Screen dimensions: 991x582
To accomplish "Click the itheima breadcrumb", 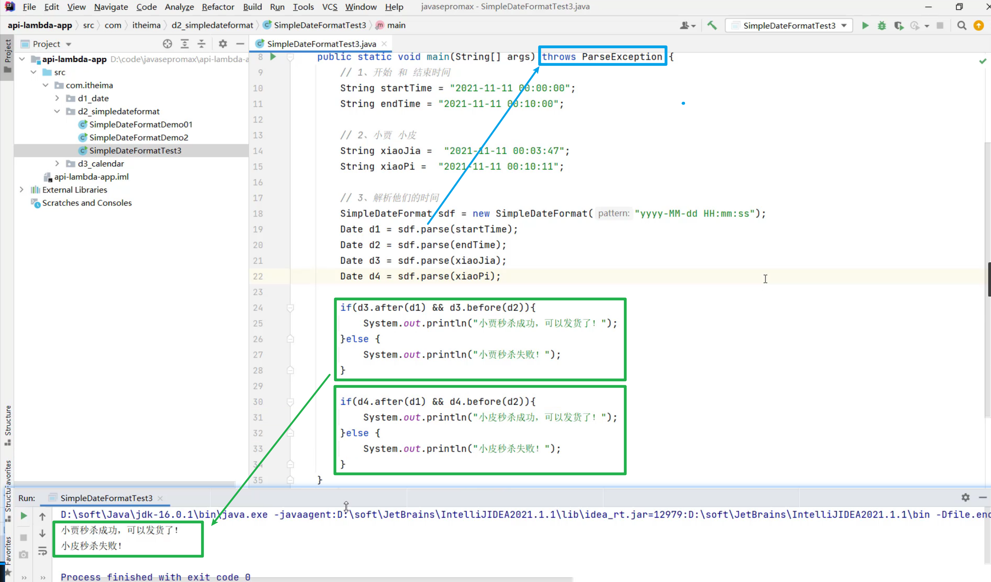I will [146, 25].
